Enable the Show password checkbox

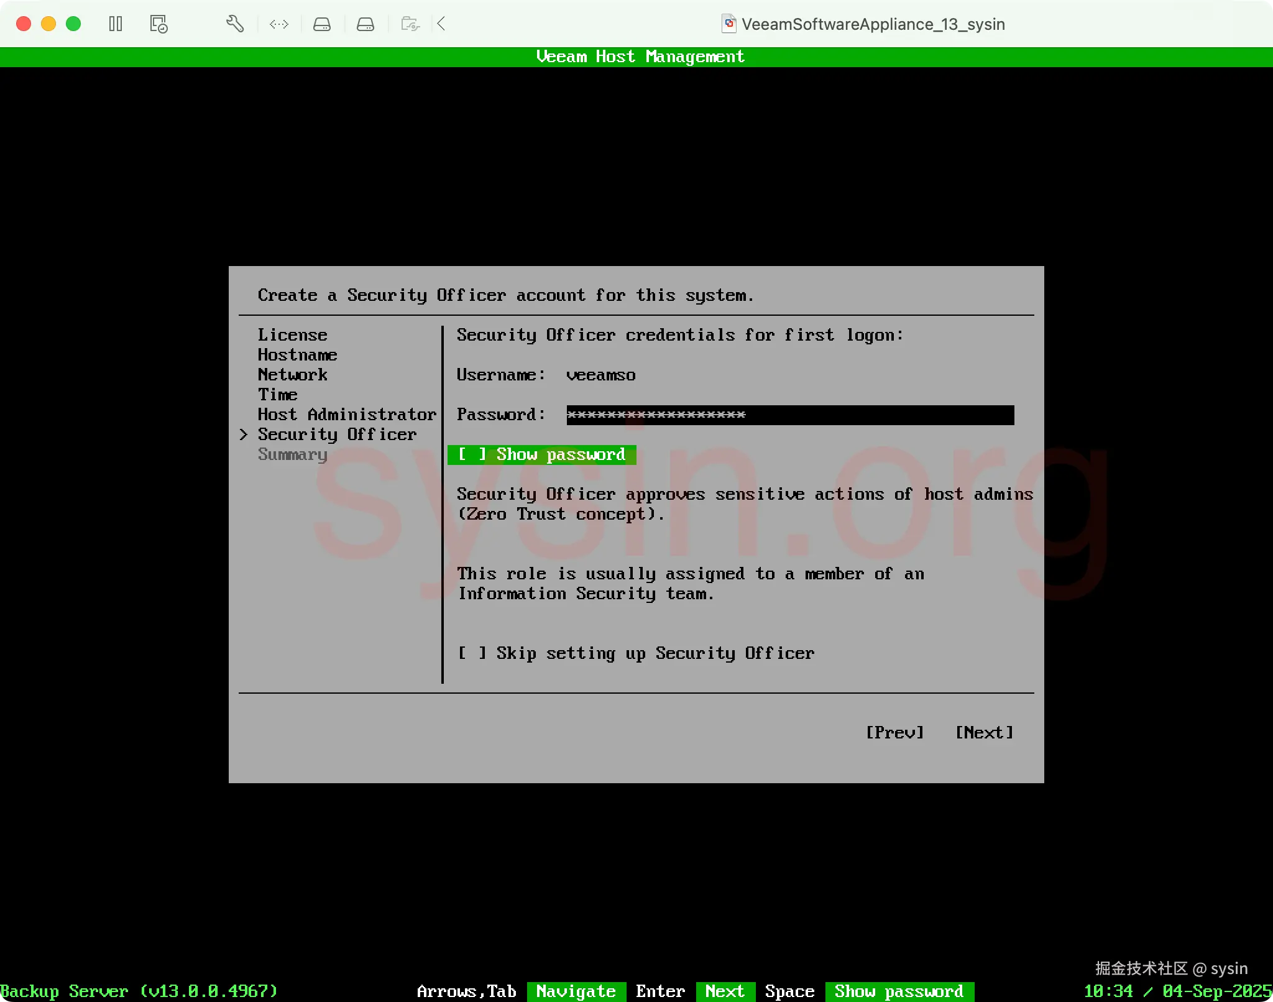472,454
